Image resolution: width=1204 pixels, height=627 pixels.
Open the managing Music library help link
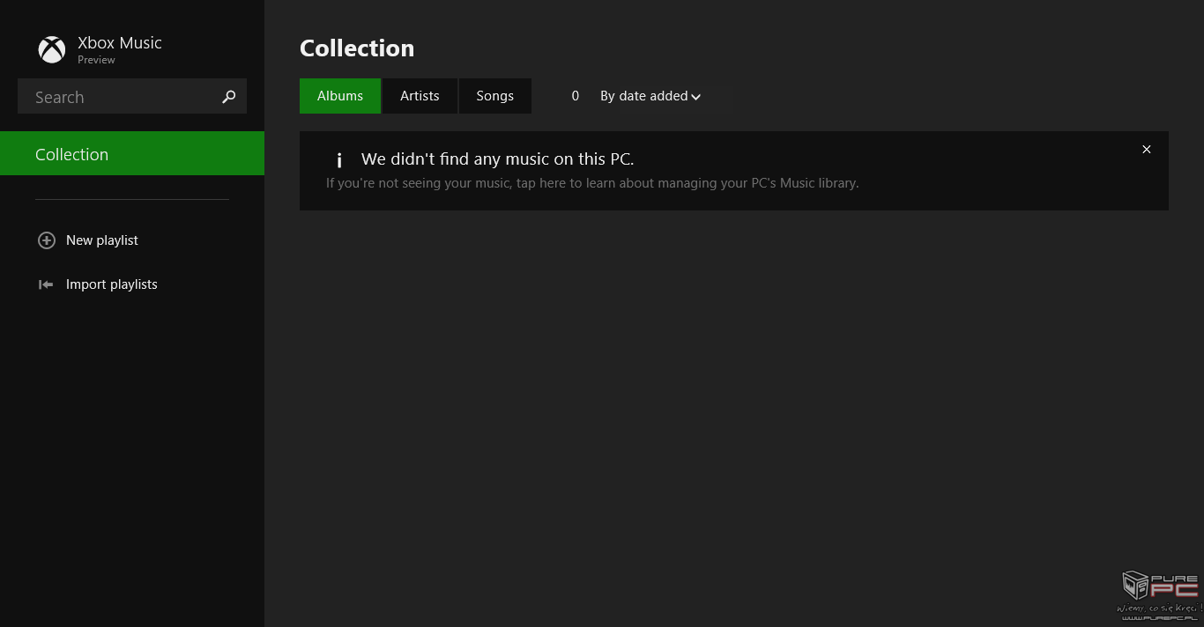click(592, 183)
